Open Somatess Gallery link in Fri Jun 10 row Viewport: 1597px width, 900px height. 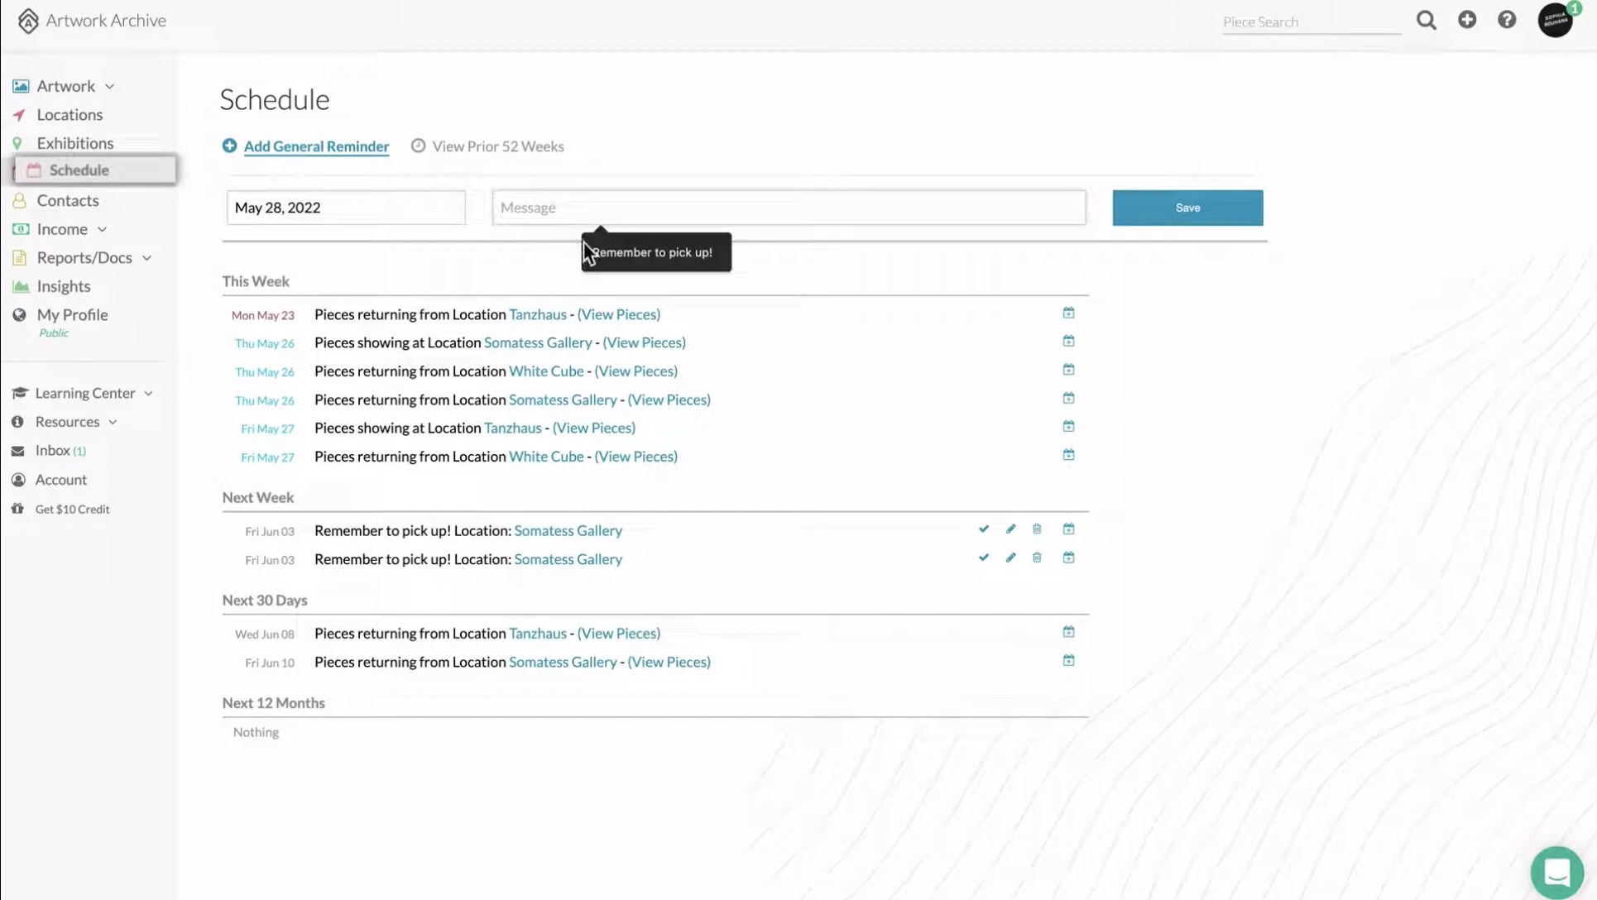pyautogui.click(x=563, y=662)
